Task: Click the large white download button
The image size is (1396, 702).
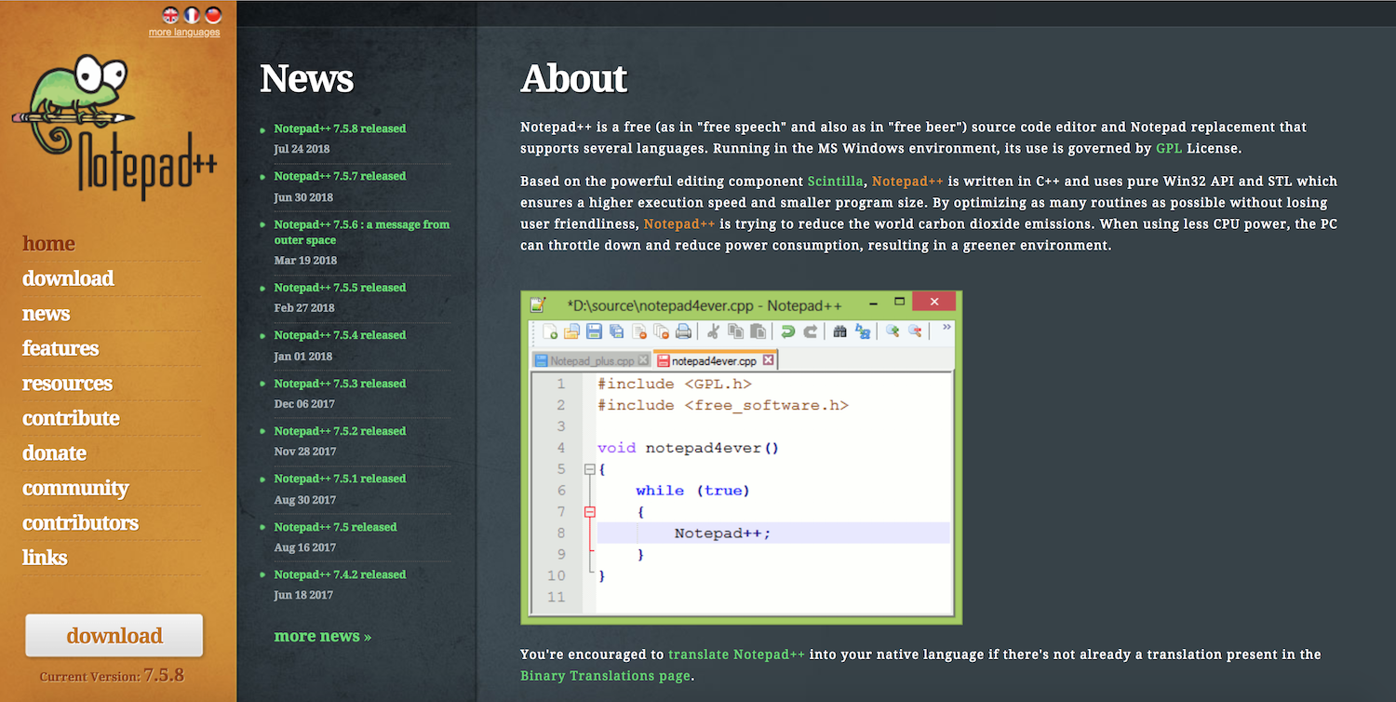Action: [114, 636]
